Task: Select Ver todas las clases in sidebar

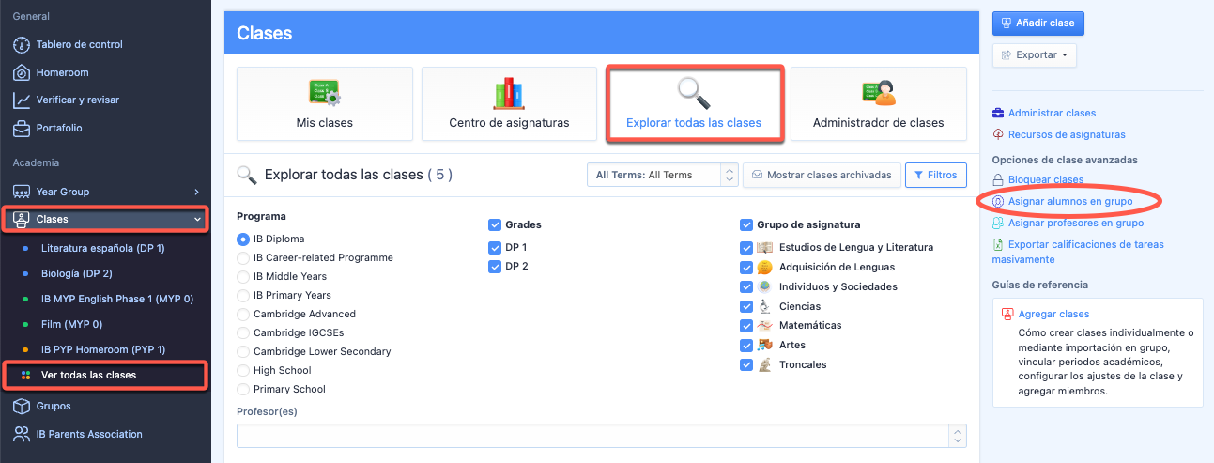Action: pyautogui.click(x=88, y=376)
